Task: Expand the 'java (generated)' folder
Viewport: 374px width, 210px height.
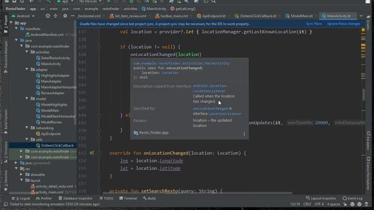Action: point(16,163)
